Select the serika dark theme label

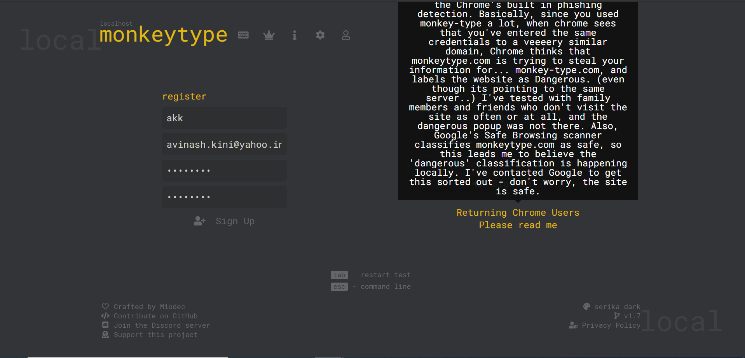(x=617, y=306)
